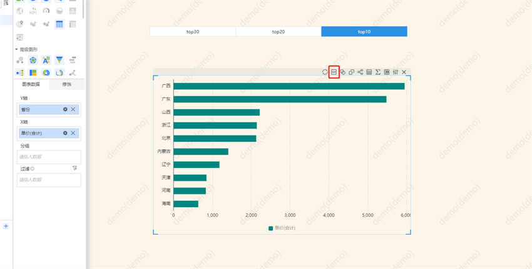Open settings gear for 省份 field

point(65,109)
